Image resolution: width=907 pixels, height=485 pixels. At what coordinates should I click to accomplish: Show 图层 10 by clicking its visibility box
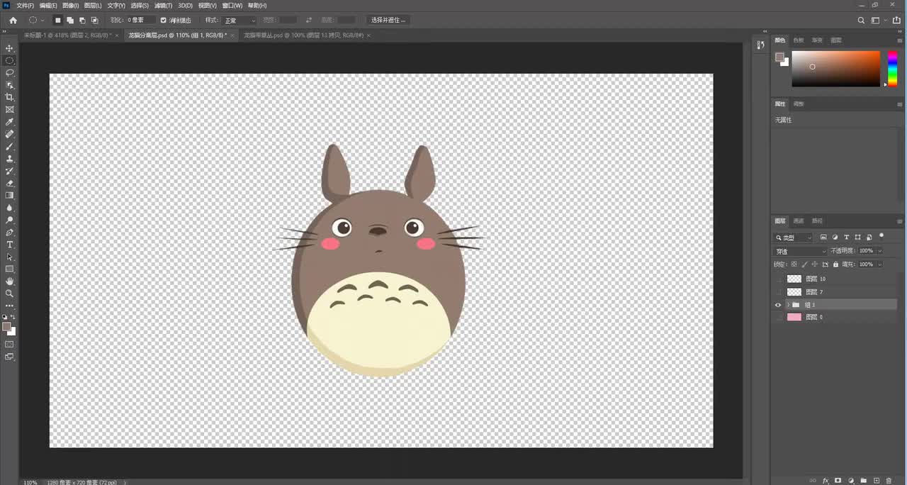(778, 279)
